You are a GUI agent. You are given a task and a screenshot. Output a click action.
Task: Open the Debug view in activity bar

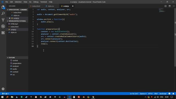pos(3,26)
